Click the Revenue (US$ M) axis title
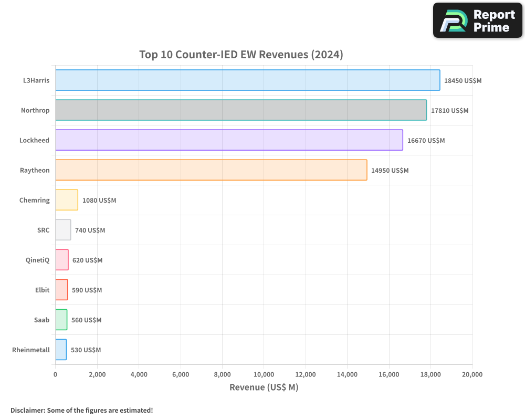This screenshot has width=525, height=420. (x=264, y=387)
